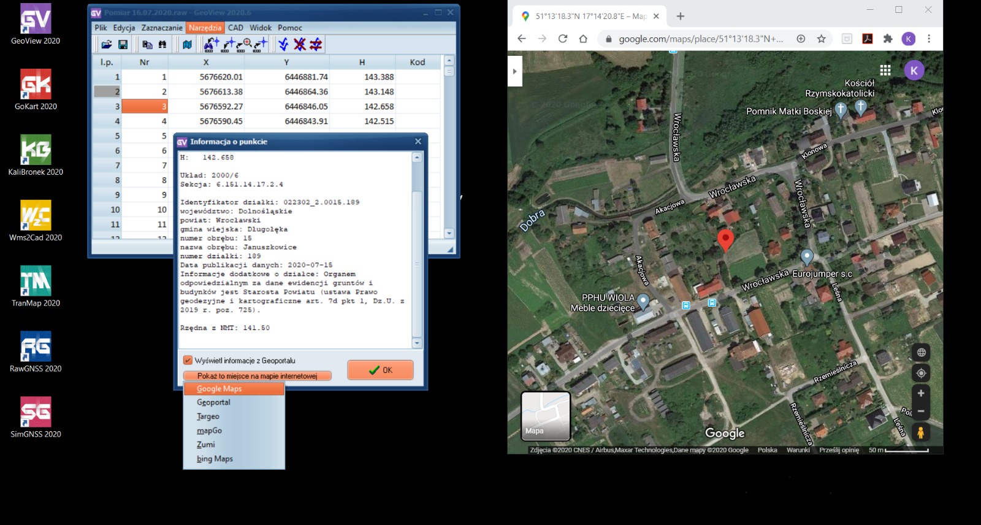Close the 'Informacja o punkcie' dialog
This screenshot has height=525, width=981.
pyautogui.click(x=418, y=142)
